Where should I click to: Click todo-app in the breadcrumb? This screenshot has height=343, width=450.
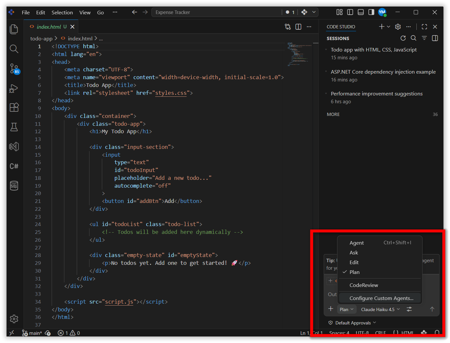pos(41,38)
